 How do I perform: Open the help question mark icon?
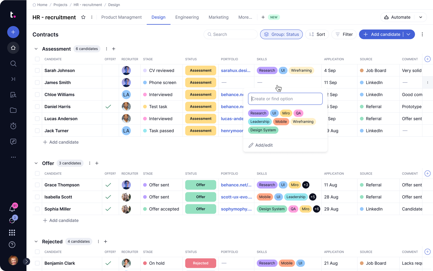[12, 245]
